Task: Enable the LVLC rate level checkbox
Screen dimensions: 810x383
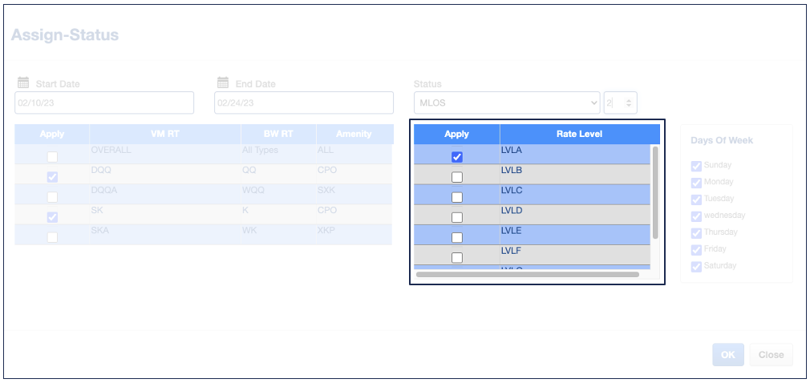Action: click(457, 197)
